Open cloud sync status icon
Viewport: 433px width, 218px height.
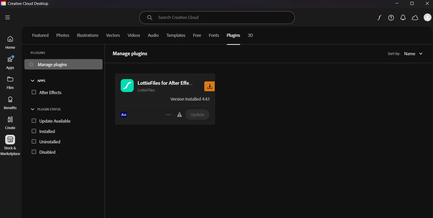415,18
